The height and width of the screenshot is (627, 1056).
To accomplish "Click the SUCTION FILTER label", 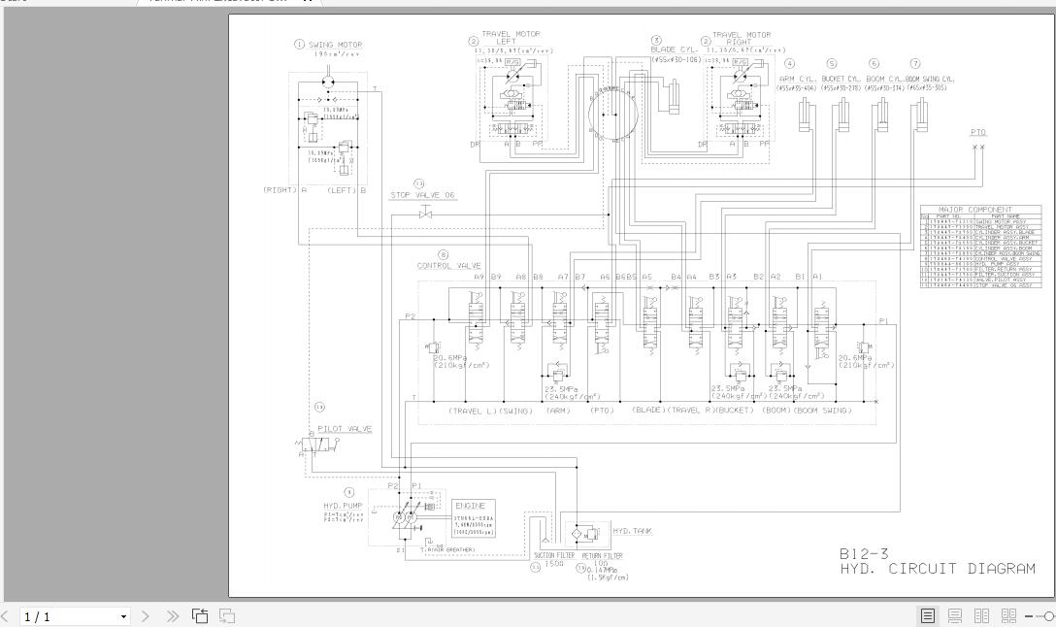I will pos(554,555).
